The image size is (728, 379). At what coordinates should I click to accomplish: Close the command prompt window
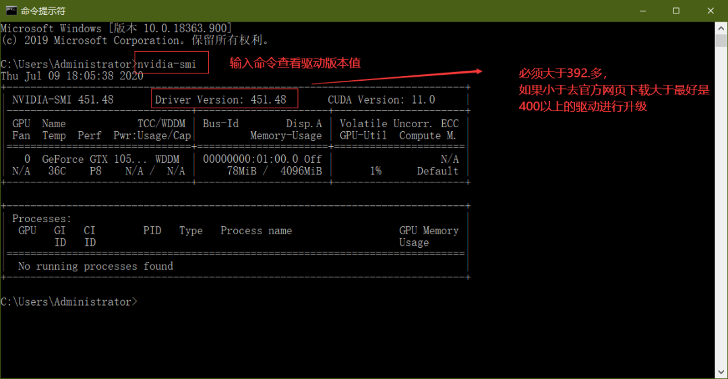710,11
